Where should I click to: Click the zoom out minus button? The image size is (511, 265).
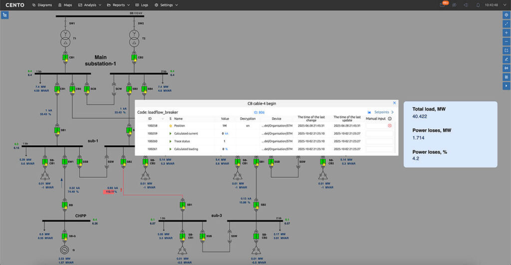point(507,41)
